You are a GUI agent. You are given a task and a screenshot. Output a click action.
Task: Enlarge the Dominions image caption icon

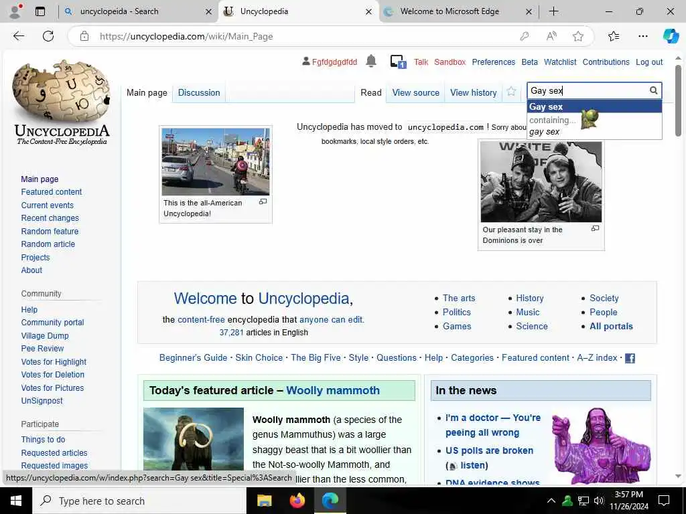coord(595,229)
